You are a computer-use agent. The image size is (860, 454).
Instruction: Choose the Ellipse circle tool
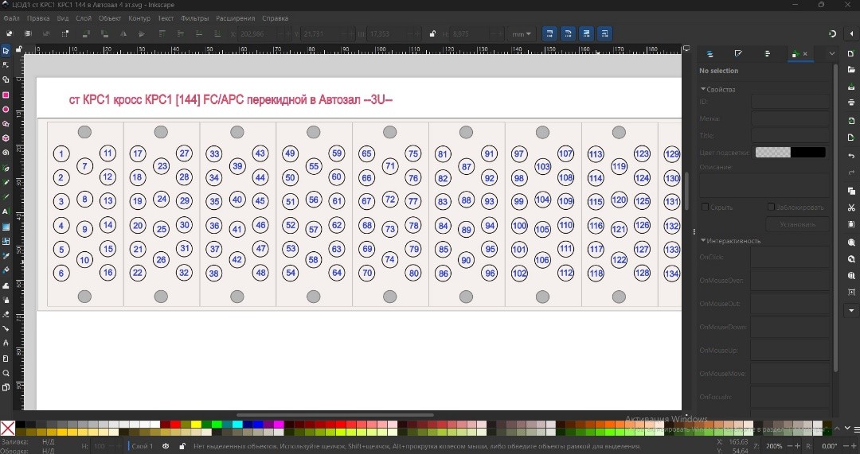point(6,110)
